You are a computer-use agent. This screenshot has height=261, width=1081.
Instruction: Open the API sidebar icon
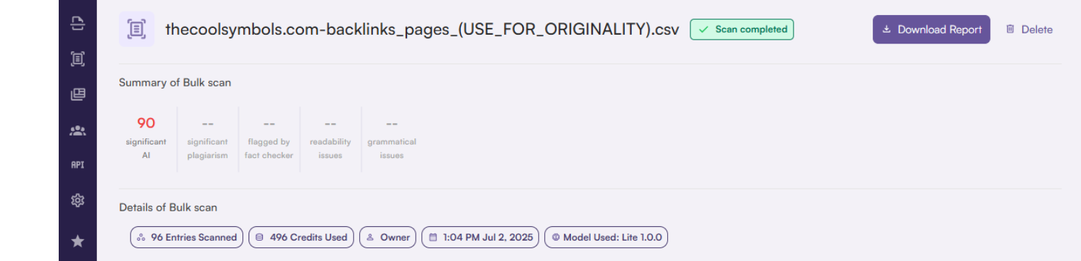click(x=78, y=165)
